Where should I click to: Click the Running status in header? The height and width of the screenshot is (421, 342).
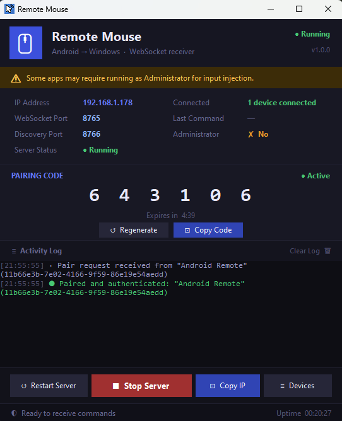point(312,34)
